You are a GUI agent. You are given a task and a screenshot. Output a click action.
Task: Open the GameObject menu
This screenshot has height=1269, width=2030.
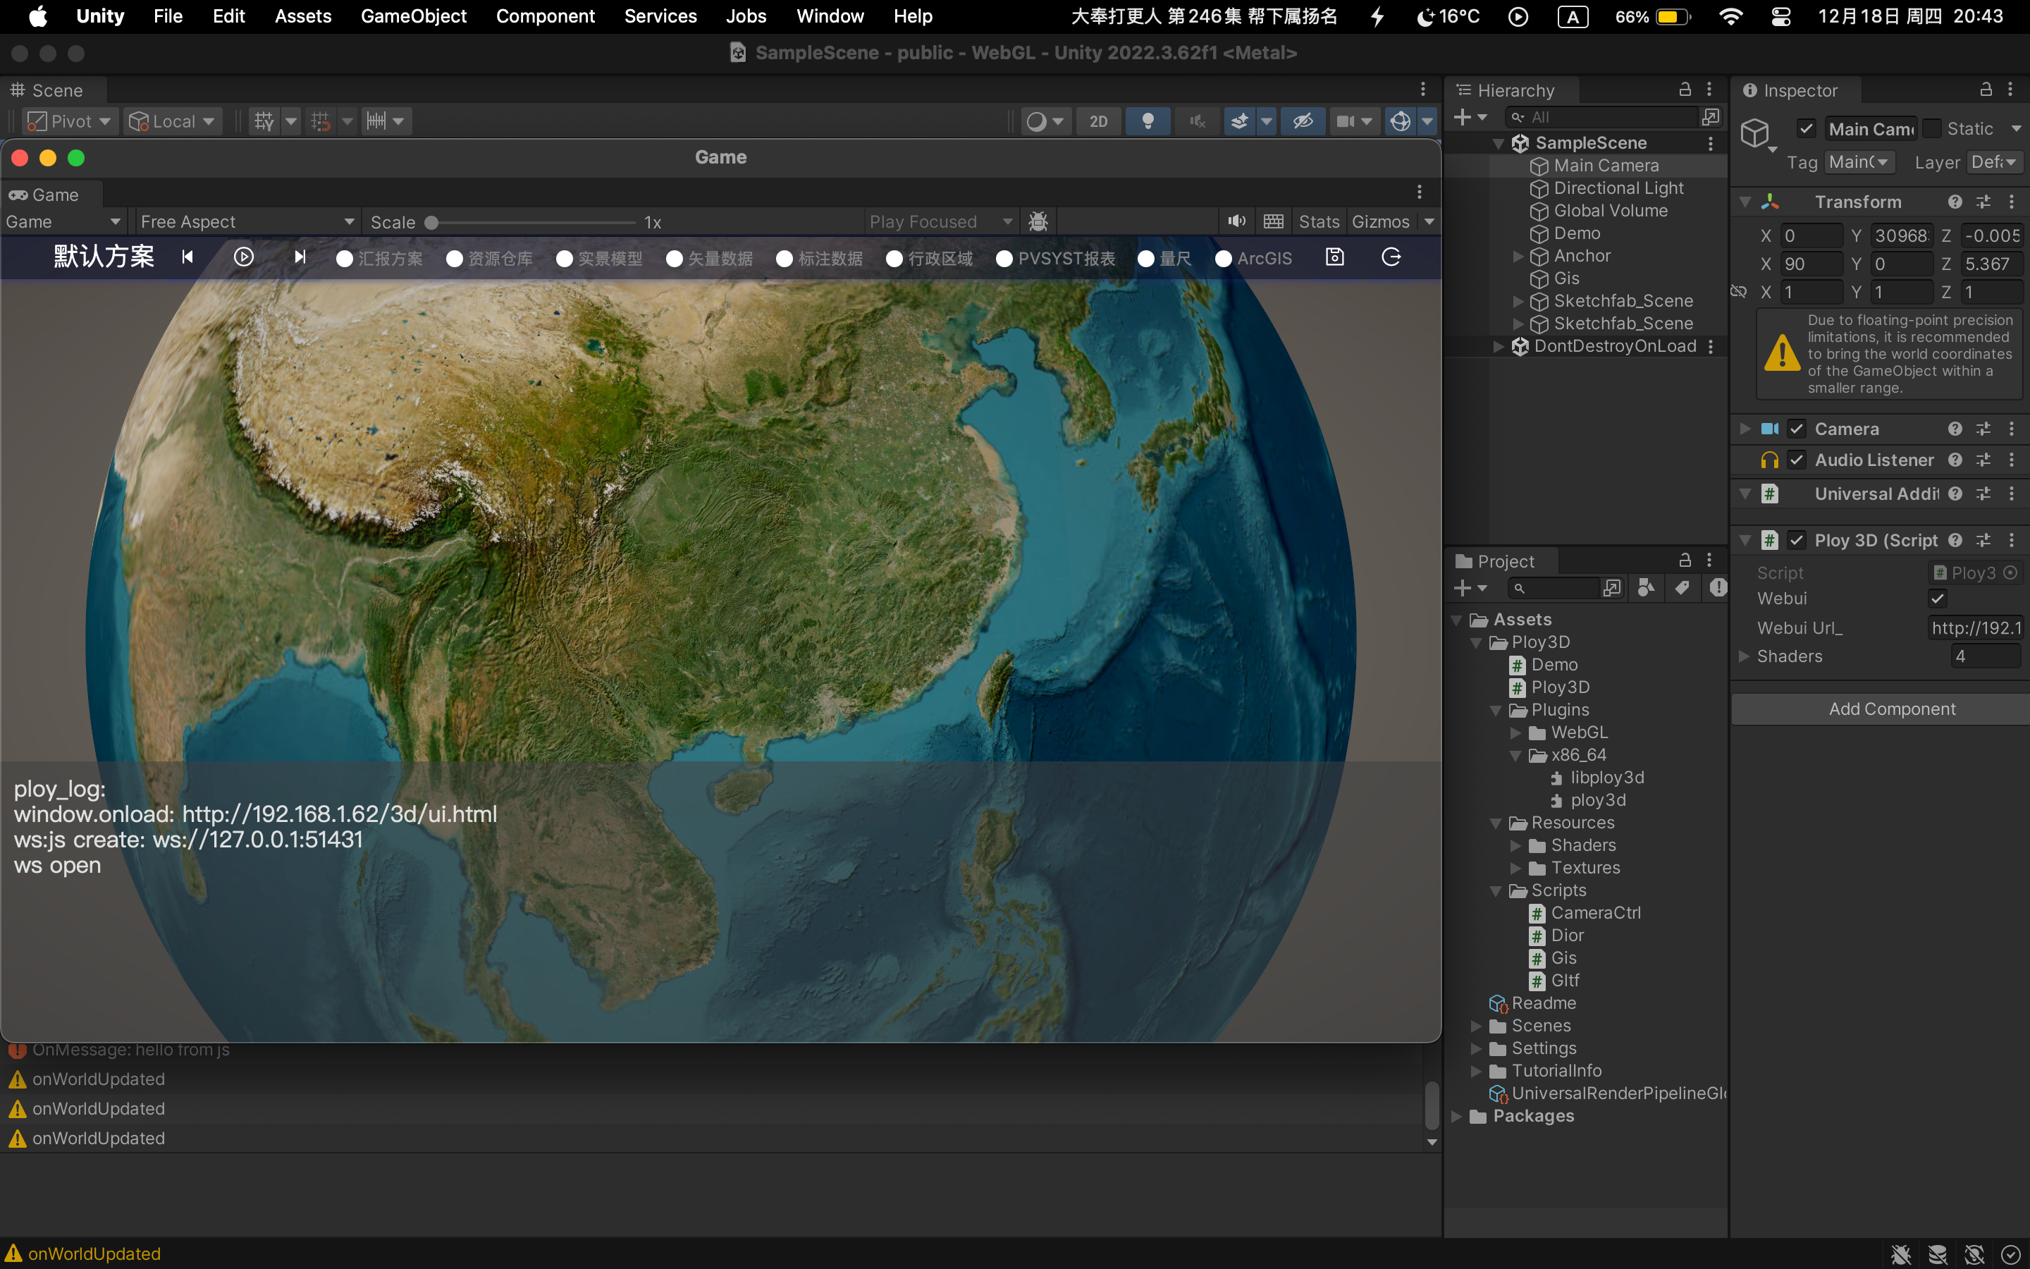pos(413,16)
